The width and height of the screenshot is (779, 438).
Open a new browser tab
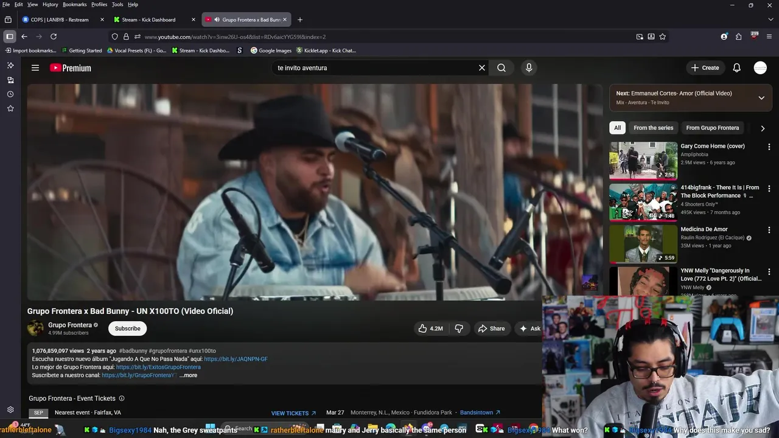coord(299,19)
